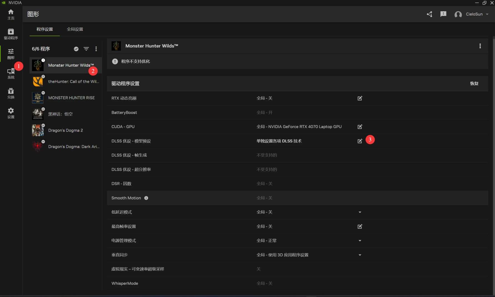Open Monster Hunter Wilds header options menu
This screenshot has width=495, height=297.
[x=480, y=46]
